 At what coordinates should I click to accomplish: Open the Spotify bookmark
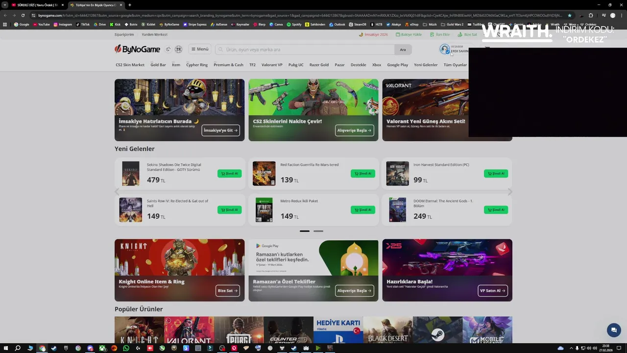294,24
